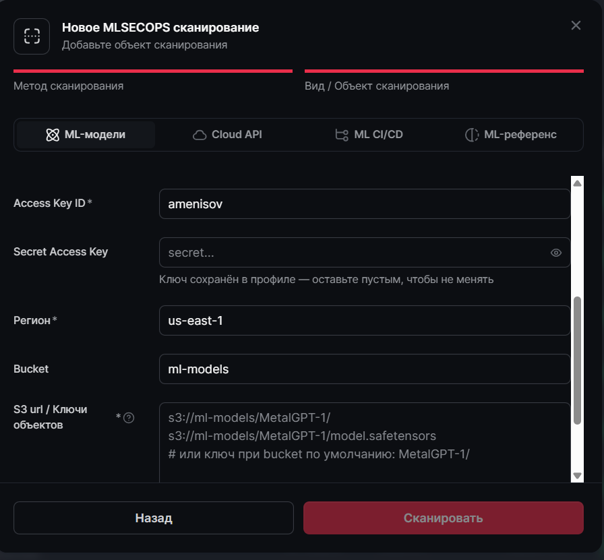This screenshot has width=604, height=560.
Task: Click the scan frame icon in the header
Action: coord(32,36)
